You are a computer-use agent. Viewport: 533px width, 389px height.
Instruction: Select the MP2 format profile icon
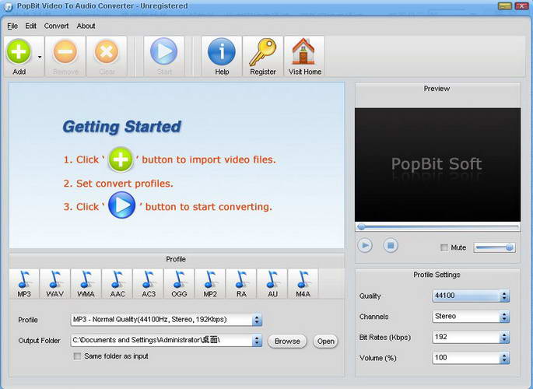click(x=210, y=284)
